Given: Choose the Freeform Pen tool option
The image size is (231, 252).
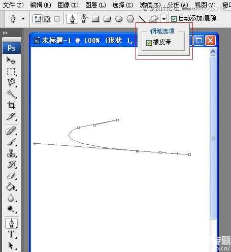Looking at the screenshot, I should [85, 18].
